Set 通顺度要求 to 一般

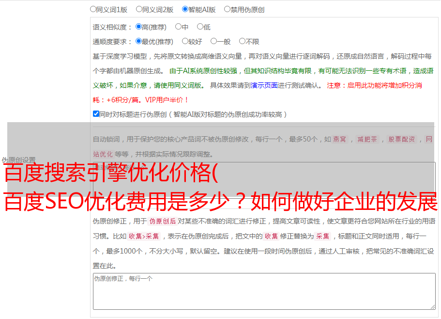214,41
